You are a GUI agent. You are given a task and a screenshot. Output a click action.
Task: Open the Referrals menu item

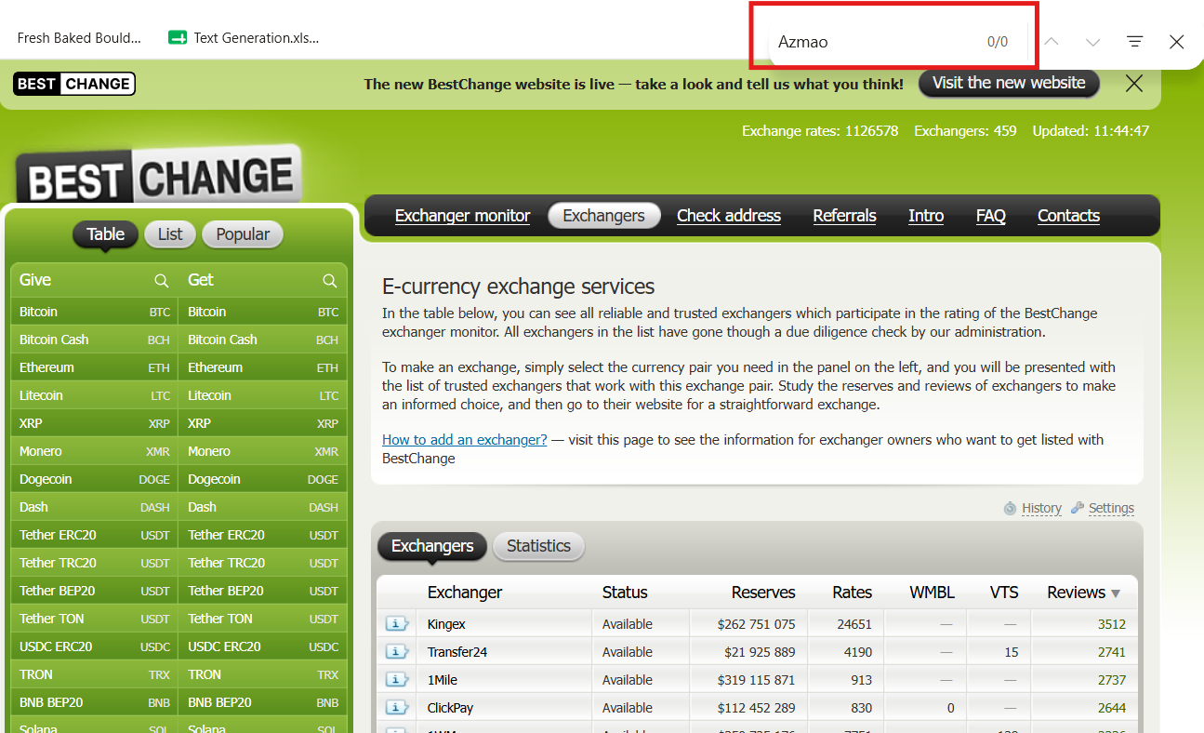click(x=845, y=216)
